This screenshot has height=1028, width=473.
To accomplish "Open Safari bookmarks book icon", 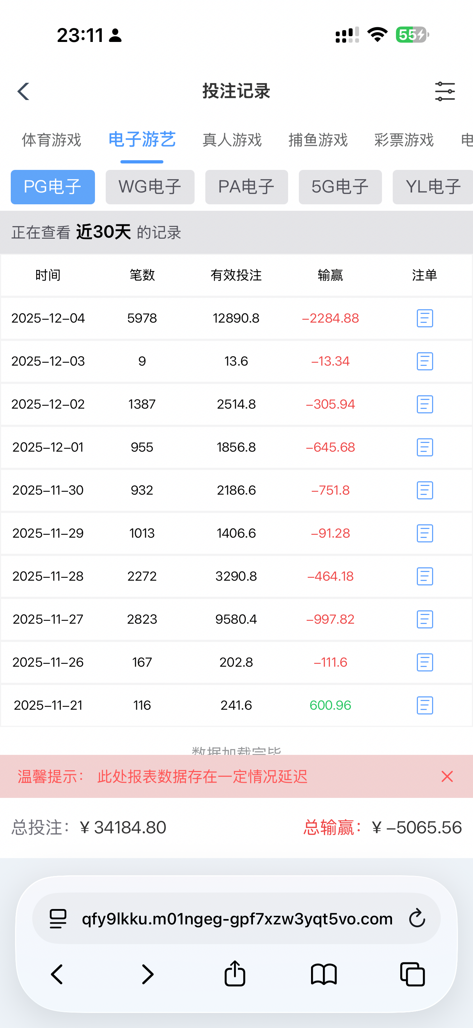I will click(x=324, y=974).
